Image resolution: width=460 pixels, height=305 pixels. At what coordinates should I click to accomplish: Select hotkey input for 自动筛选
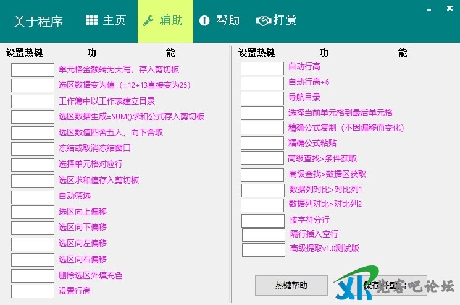pyautogui.click(x=33, y=196)
